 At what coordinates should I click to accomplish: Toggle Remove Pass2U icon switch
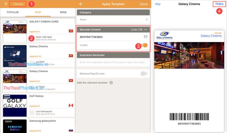point(144,74)
